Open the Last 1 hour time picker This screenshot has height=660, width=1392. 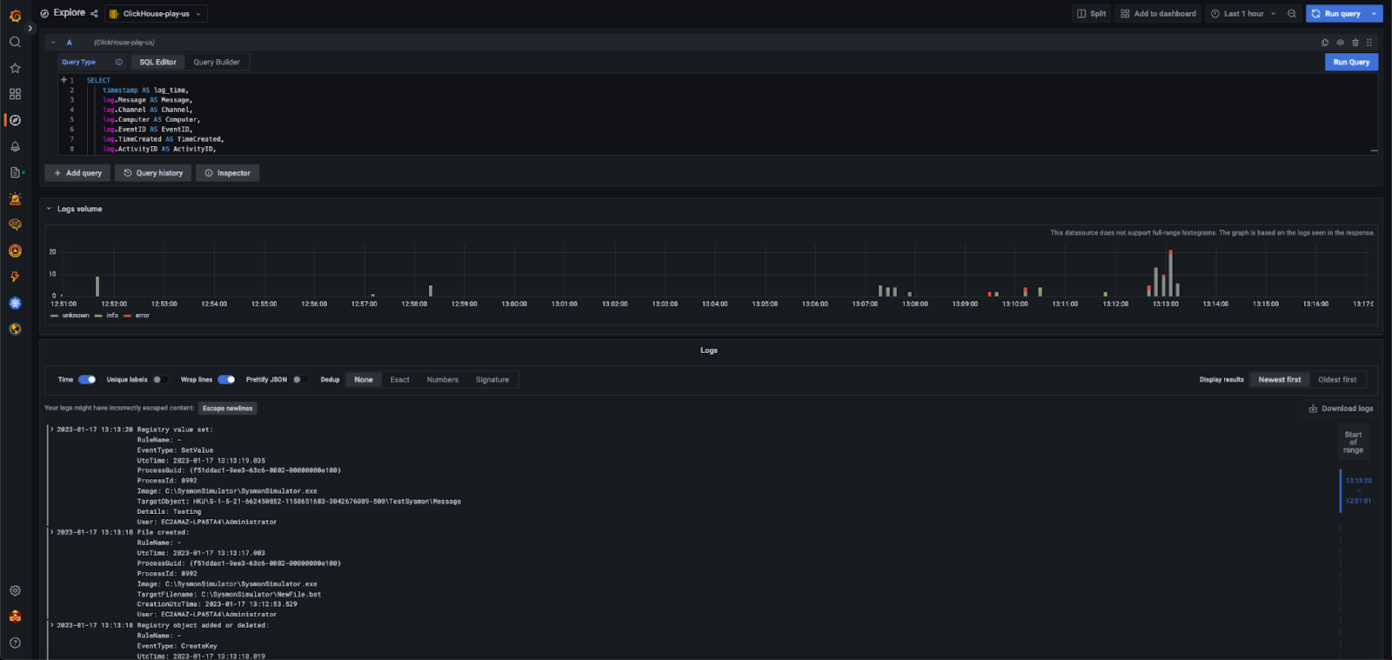click(x=1244, y=14)
